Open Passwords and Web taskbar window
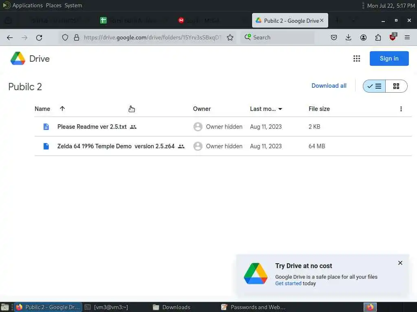The image size is (417, 312). tap(253, 307)
